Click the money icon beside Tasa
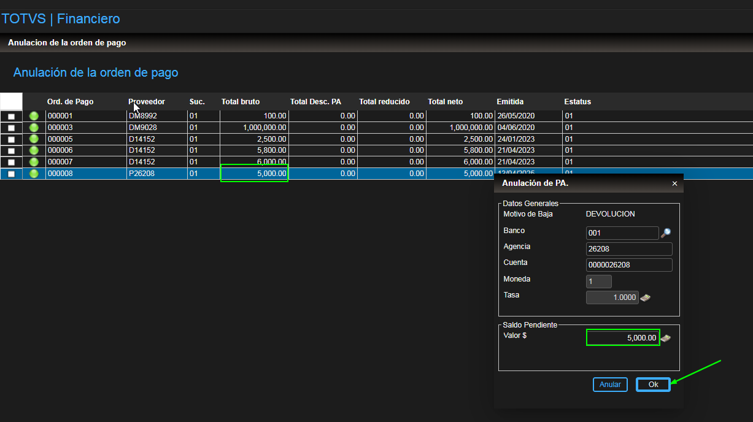 pos(645,297)
